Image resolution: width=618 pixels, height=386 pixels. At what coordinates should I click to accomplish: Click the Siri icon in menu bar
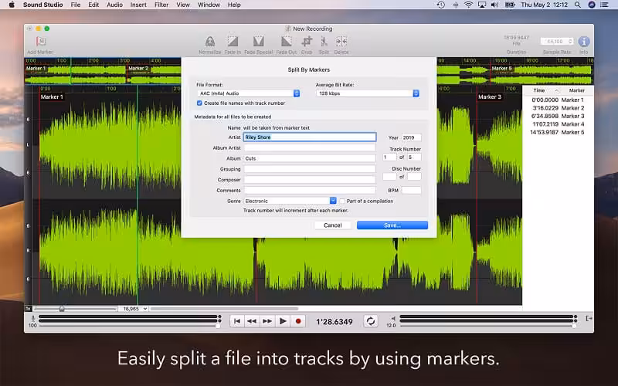[x=592, y=5]
